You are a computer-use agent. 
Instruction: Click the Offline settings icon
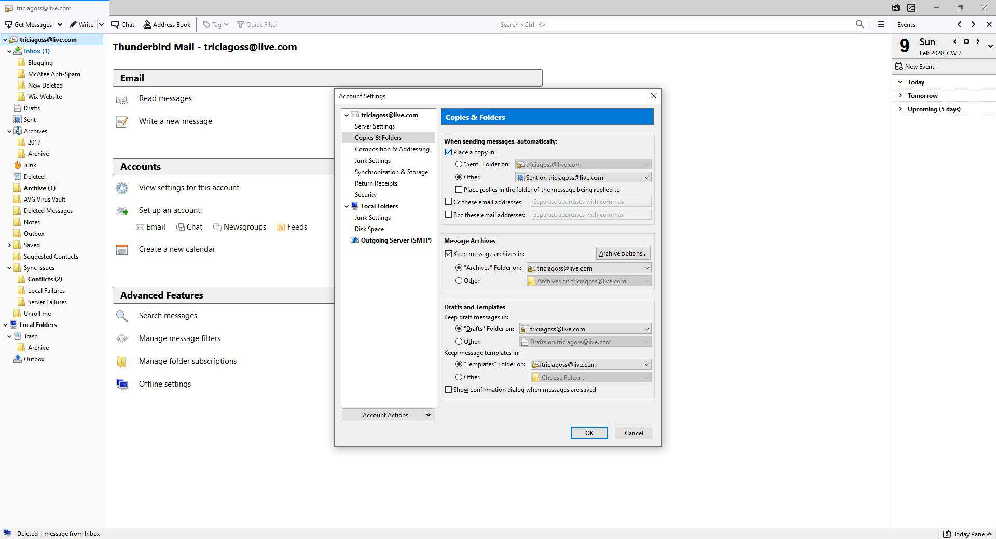pyautogui.click(x=122, y=385)
